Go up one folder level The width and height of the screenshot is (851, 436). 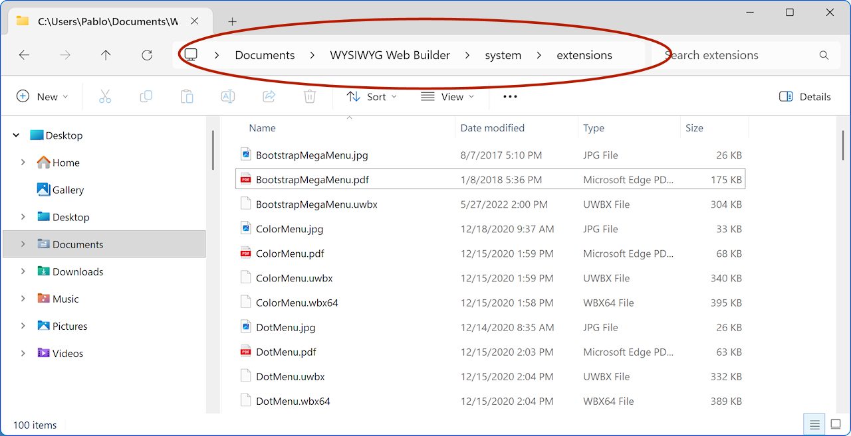[x=106, y=55]
